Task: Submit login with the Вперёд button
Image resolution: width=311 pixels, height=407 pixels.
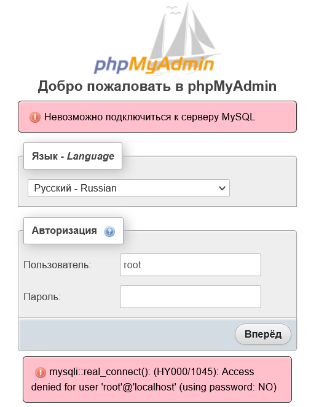Action: point(263,334)
